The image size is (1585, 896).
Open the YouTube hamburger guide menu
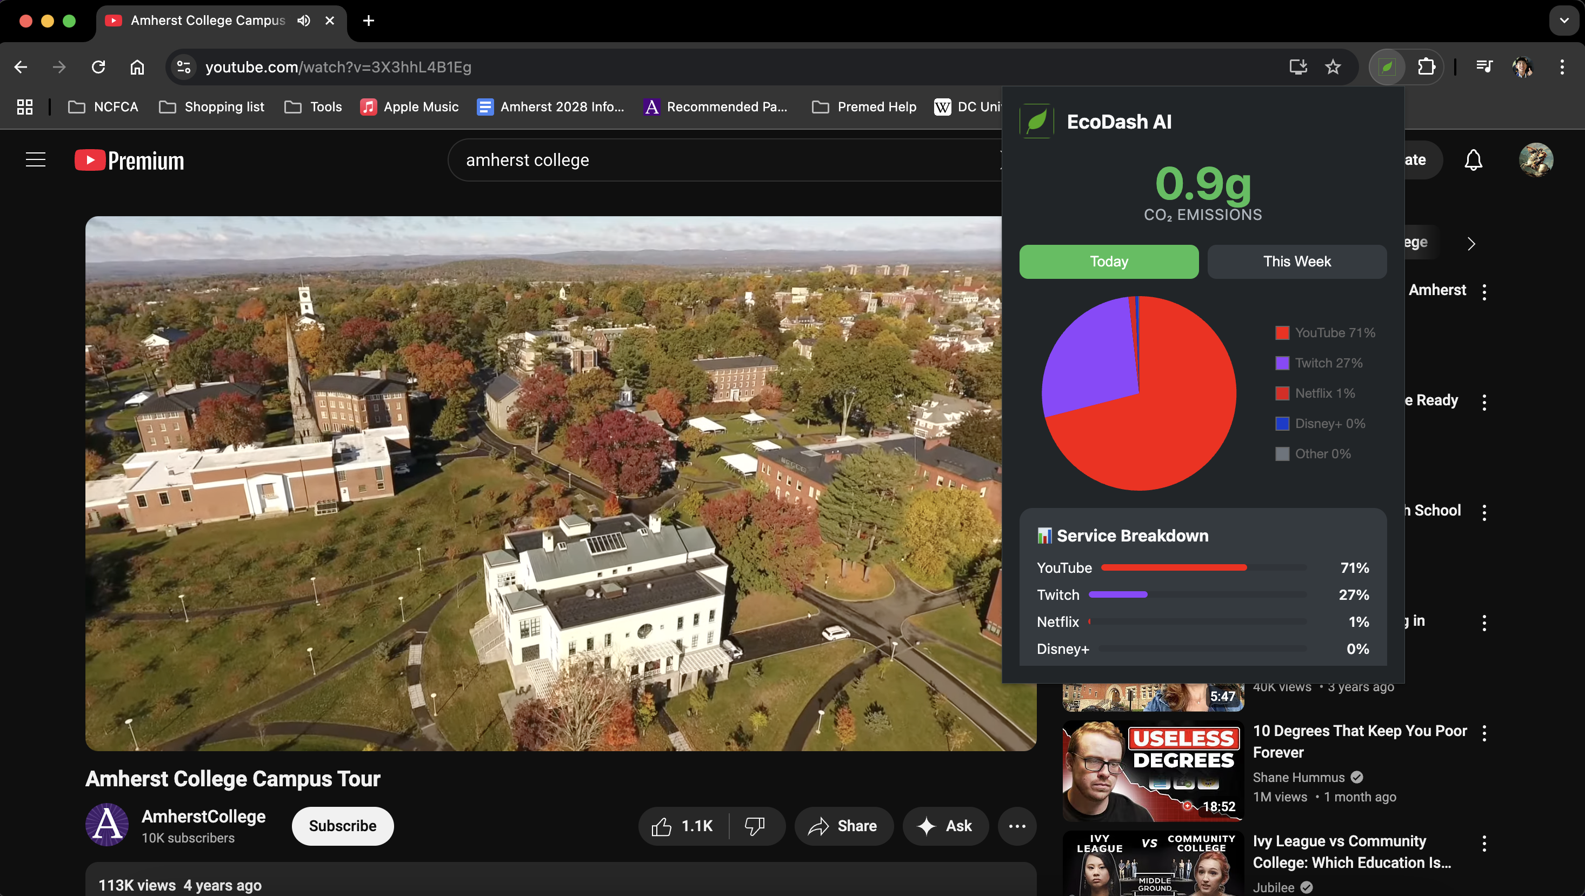click(36, 160)
